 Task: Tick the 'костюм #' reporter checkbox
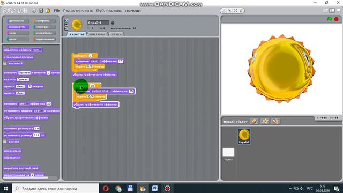tap(5, 63)
